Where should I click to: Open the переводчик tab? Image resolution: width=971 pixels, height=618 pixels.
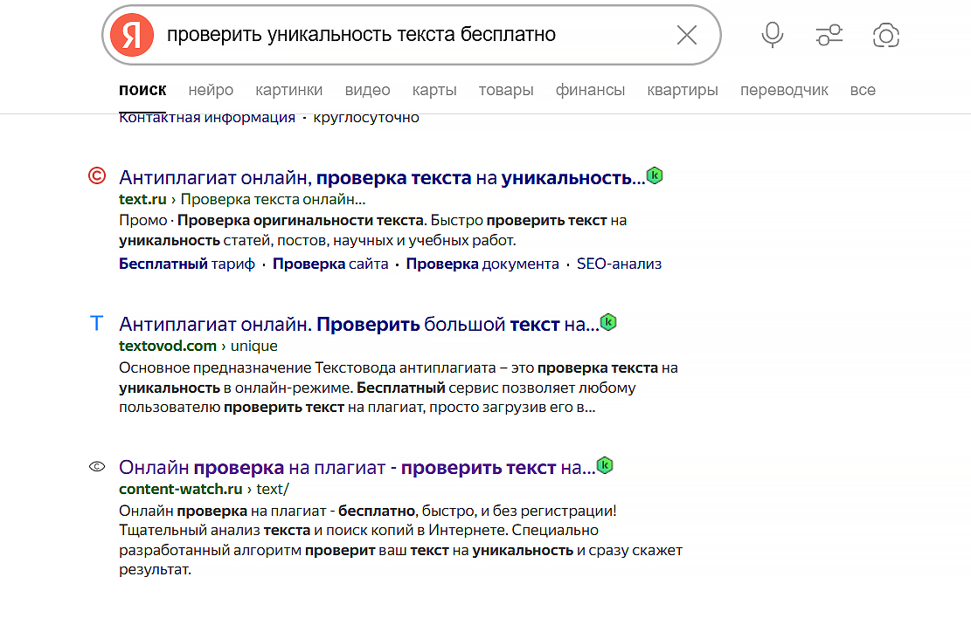click(x=784, y=90)
